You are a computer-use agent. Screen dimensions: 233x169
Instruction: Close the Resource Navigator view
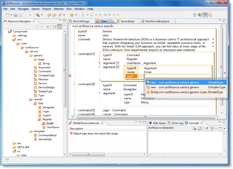click(34, 21)
